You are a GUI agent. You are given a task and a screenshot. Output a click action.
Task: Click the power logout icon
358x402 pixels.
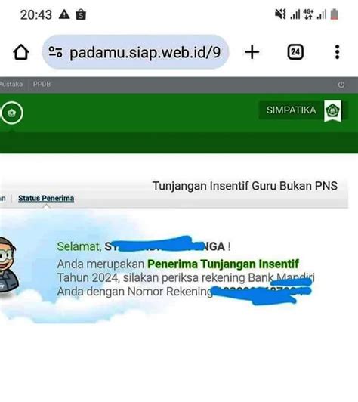coord(341,85)
